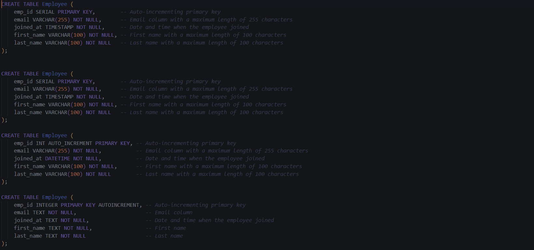The width and height of the screenshot is (534, 250).
Task: Click the AUTOINCREMENT keyword in the last statement
Action: (120, 205)
